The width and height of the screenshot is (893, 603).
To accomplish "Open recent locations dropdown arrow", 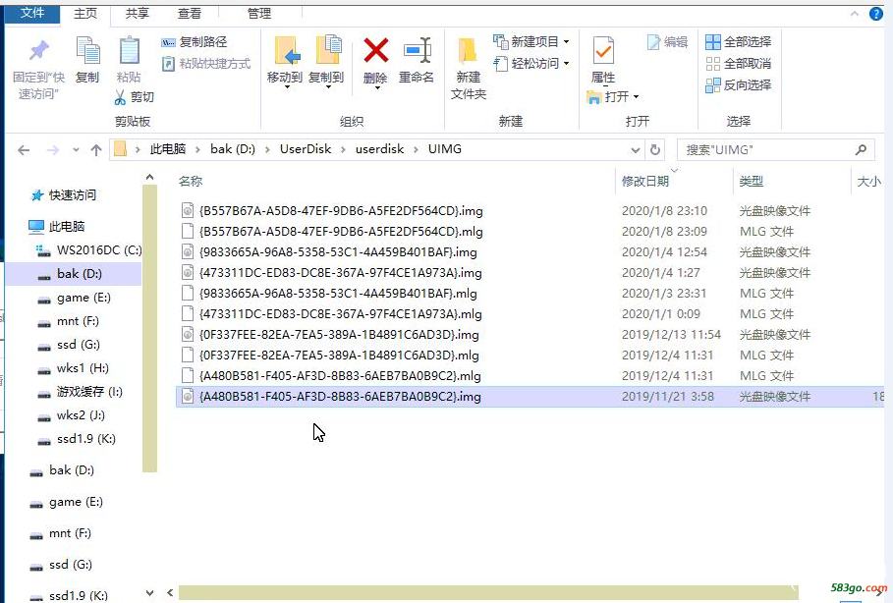I will [76, 150].
